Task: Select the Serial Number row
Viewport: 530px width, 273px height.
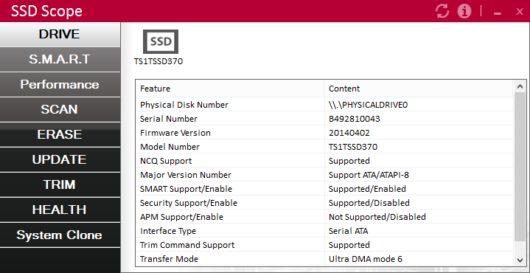Action: coord(324,119)
